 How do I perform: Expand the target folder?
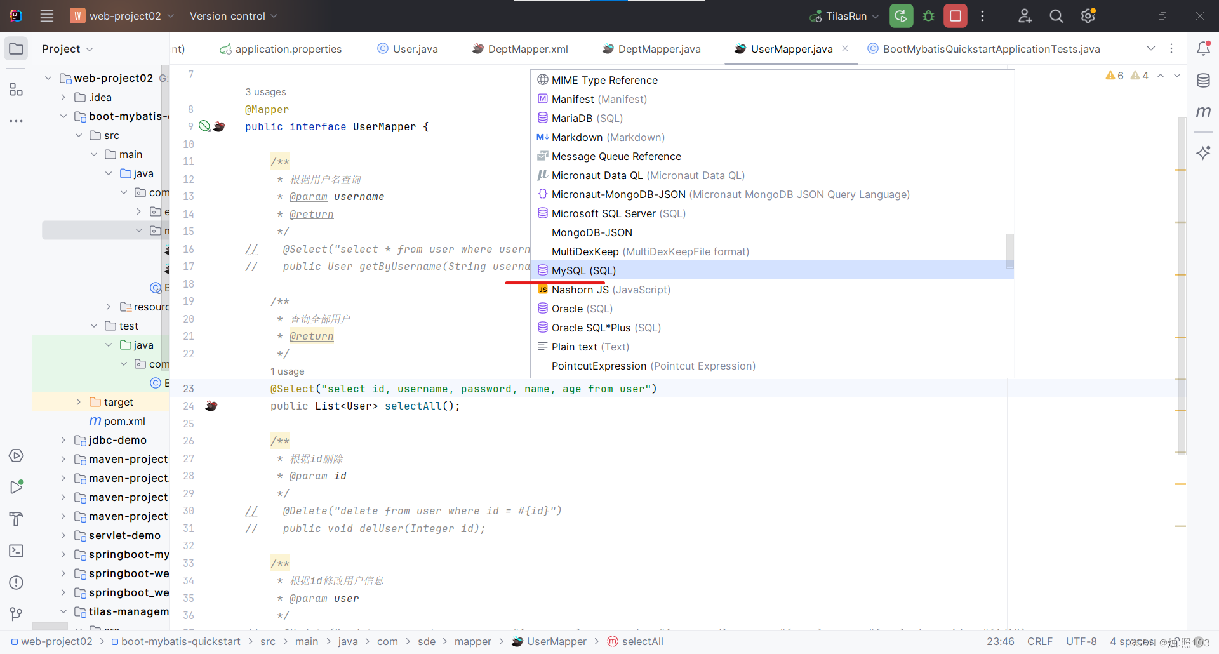click(79, 402)
